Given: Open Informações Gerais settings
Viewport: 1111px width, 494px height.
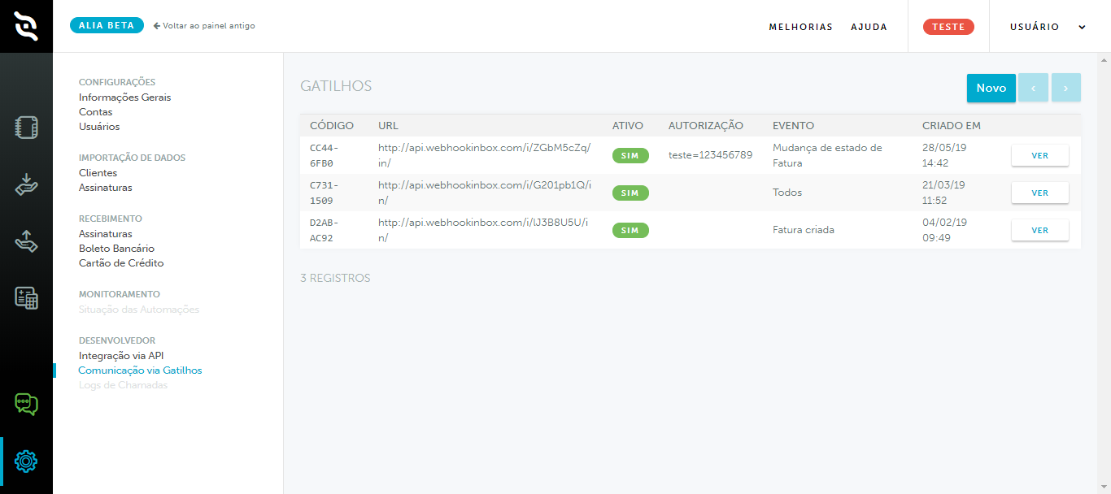Looking at the screenshot, I should pos(124,97).
